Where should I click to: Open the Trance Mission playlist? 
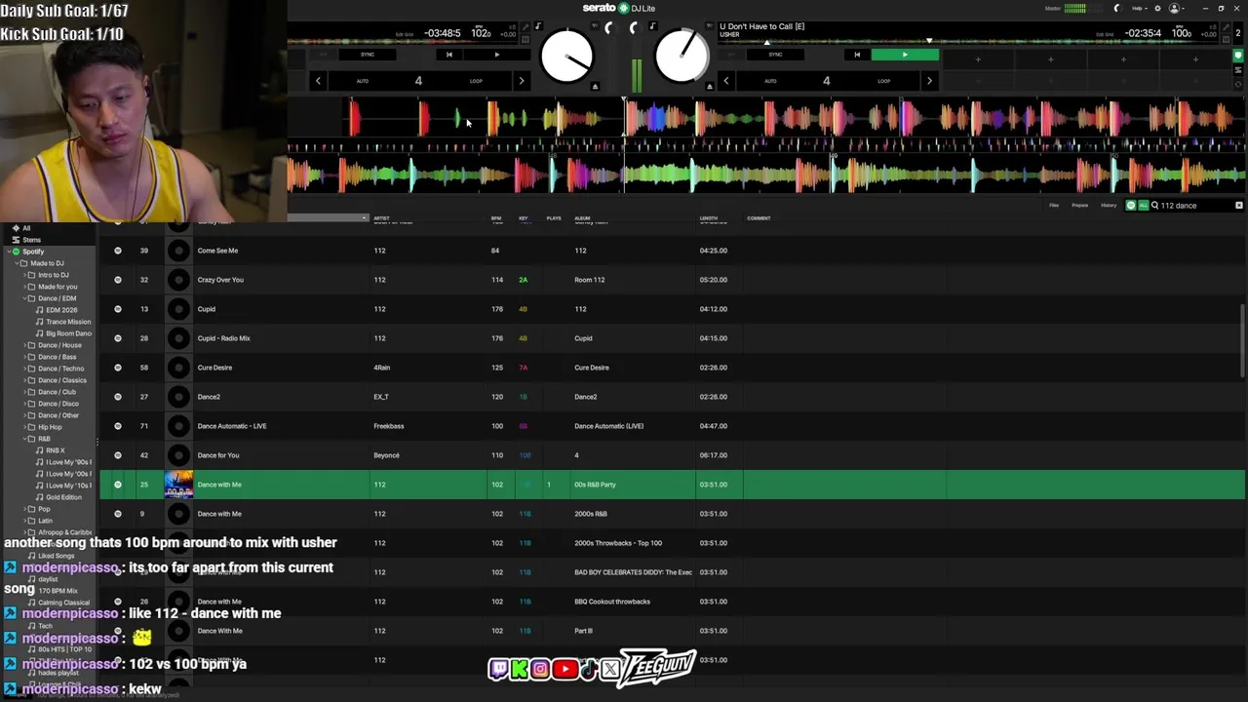click(68, 322)
